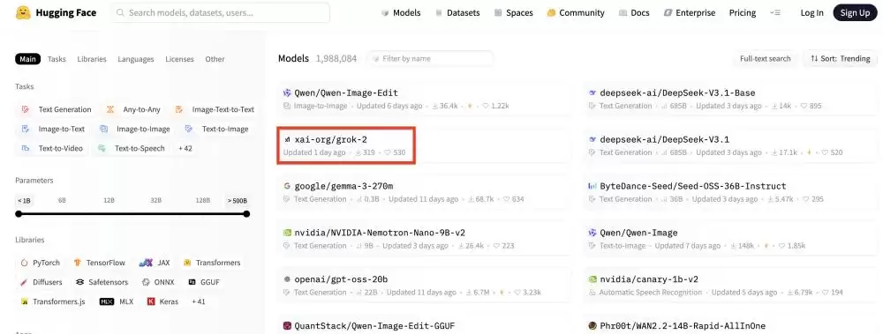Open the Datasets menu item

tap(457, 13)
